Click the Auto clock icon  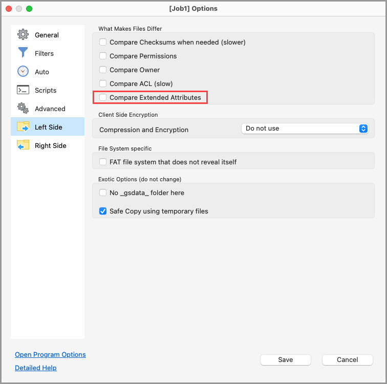[x=23, y=72]
